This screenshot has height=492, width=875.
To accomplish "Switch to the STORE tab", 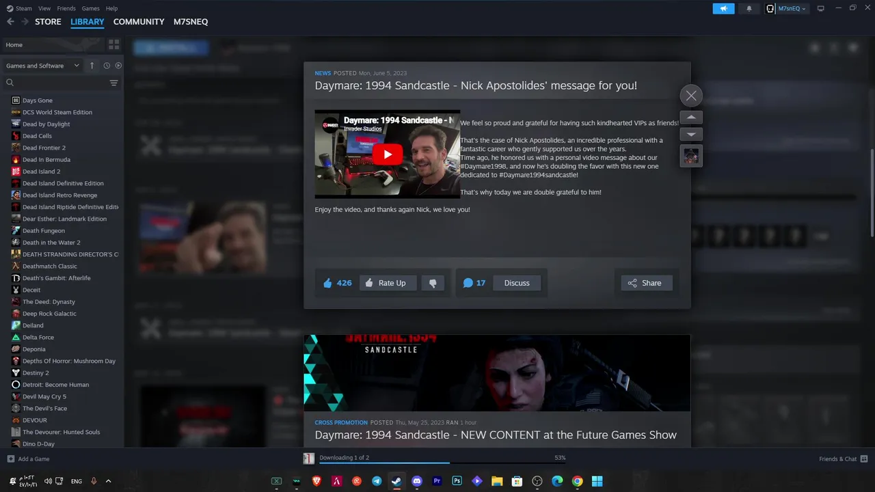I will click(48, 22).
